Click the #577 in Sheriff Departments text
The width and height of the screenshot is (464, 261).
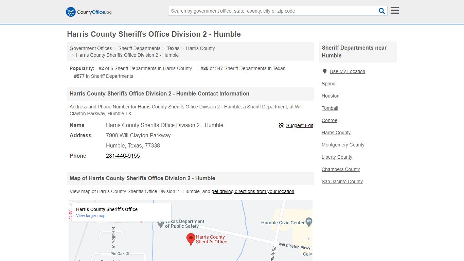click(104, 76)
